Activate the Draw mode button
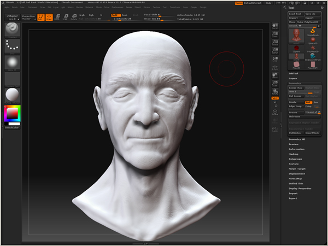This screenshot has width=328, height=246. (49, 17)
